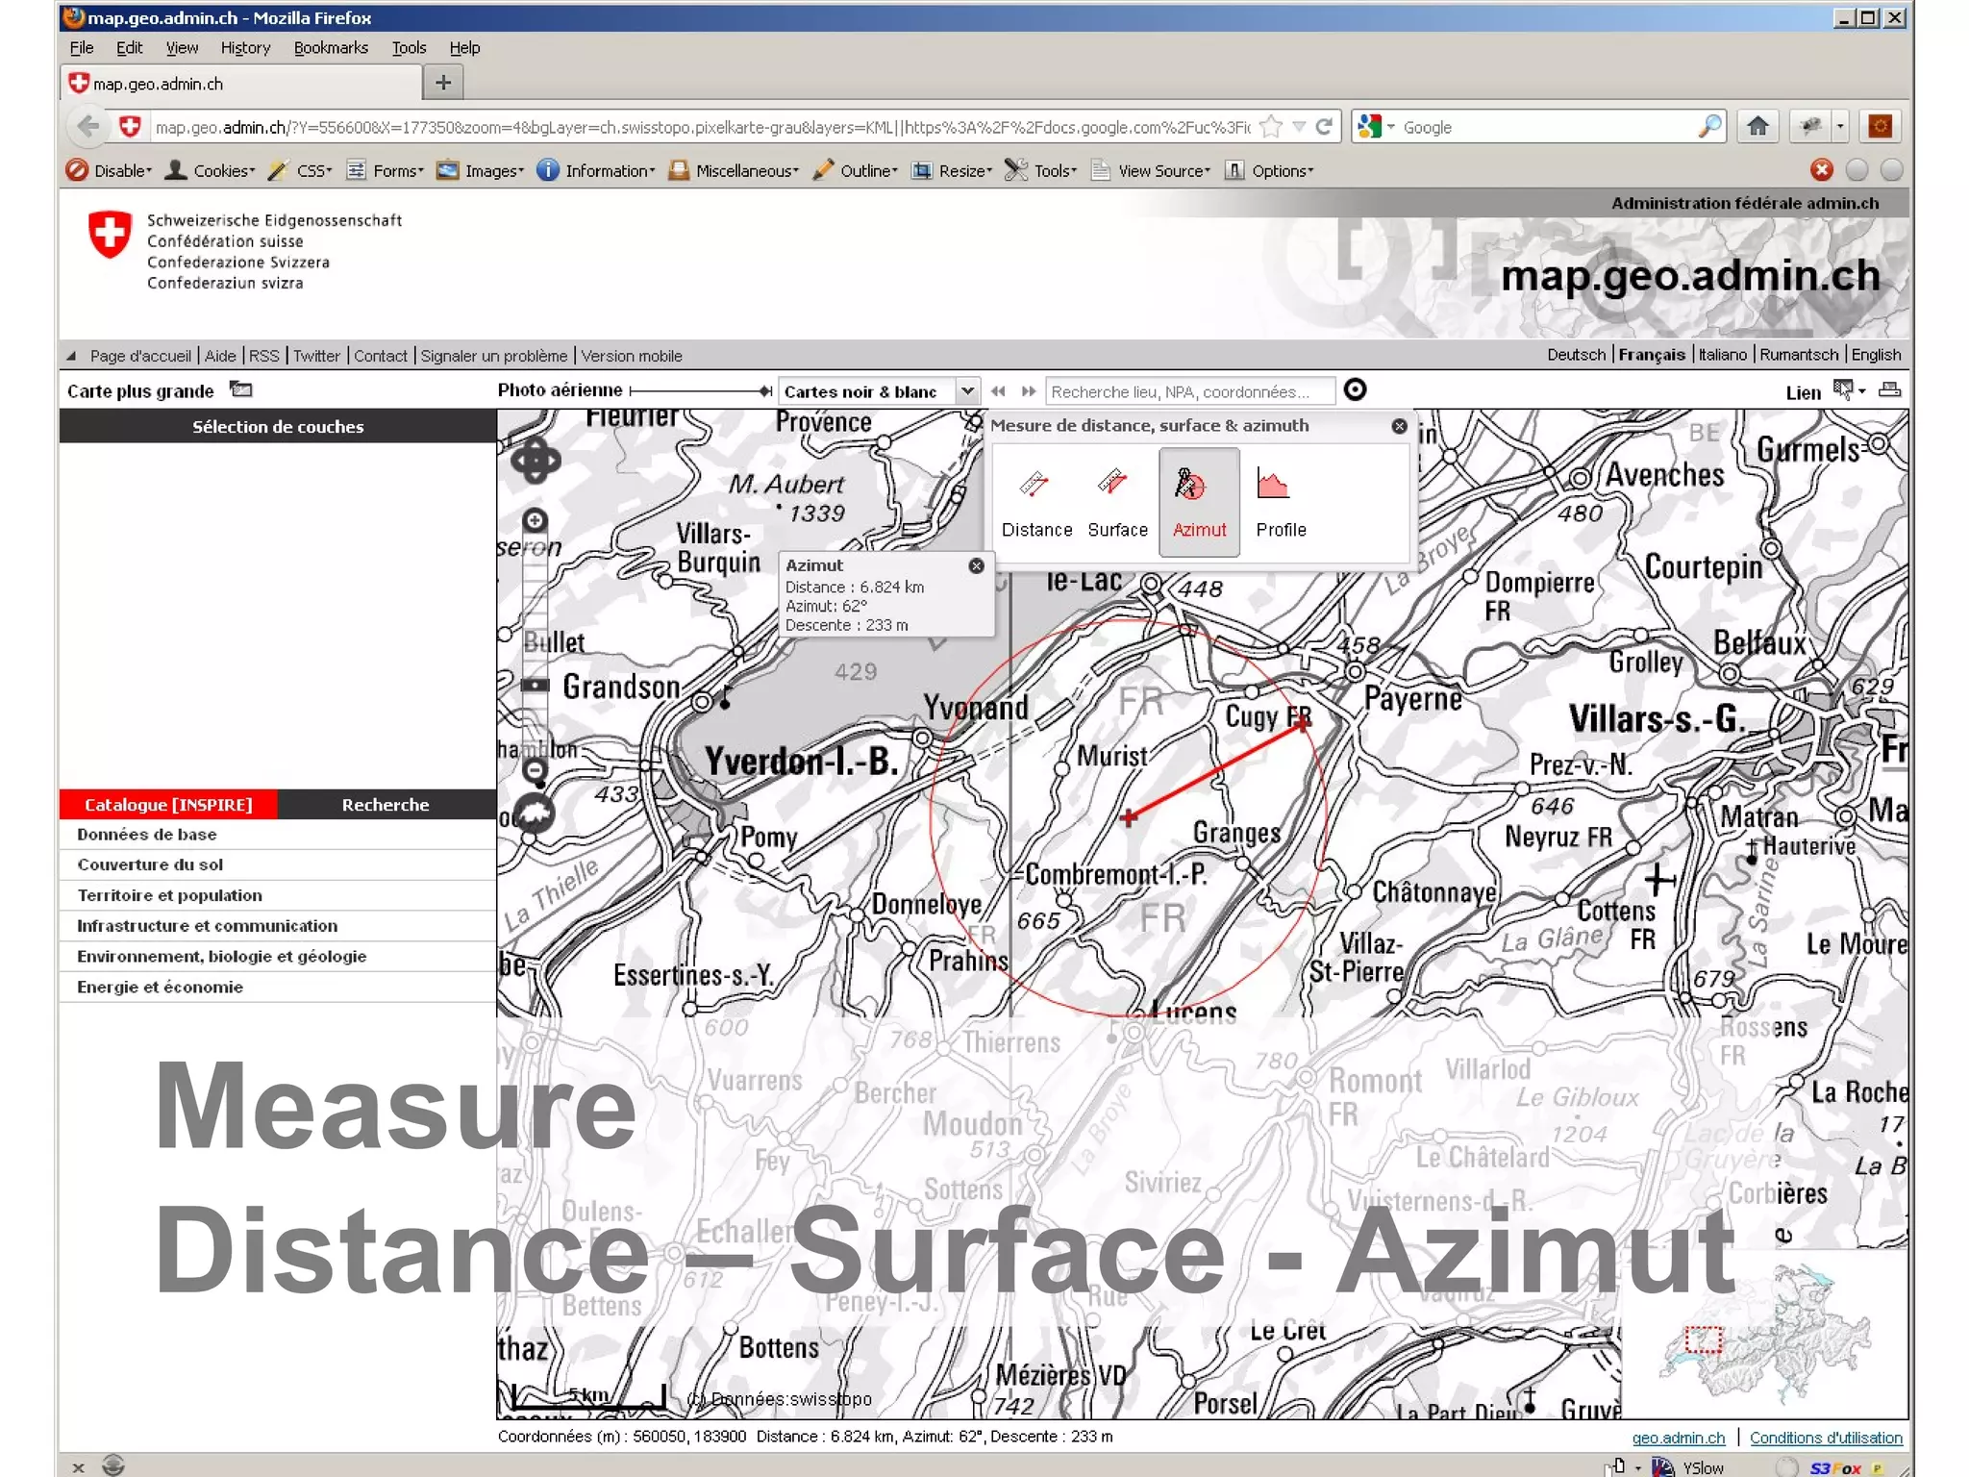Click the location search field
The height and width of the screenshot is (1477, 1969).
[1189, 391]
